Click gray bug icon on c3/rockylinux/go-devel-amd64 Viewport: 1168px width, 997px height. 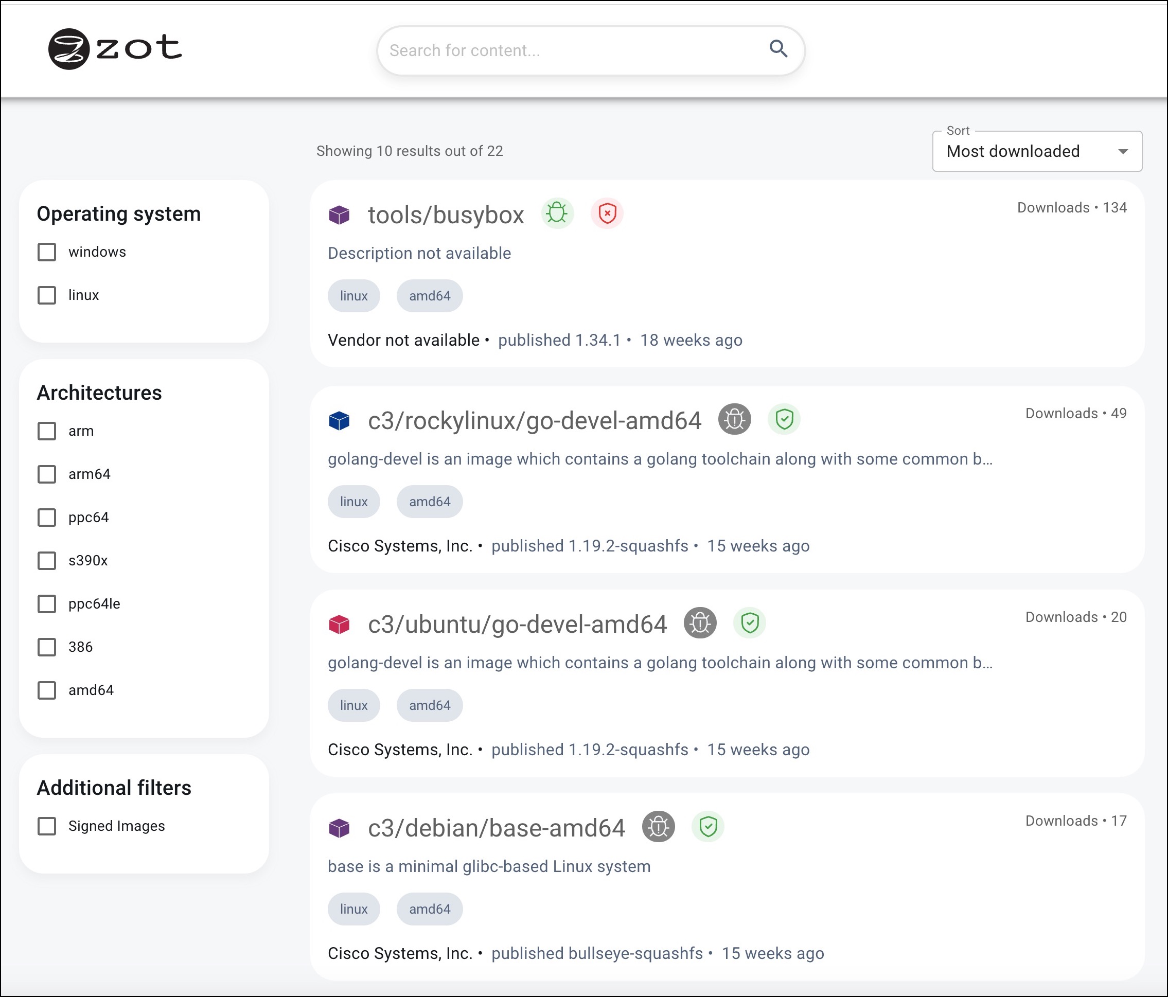point(734,419)
